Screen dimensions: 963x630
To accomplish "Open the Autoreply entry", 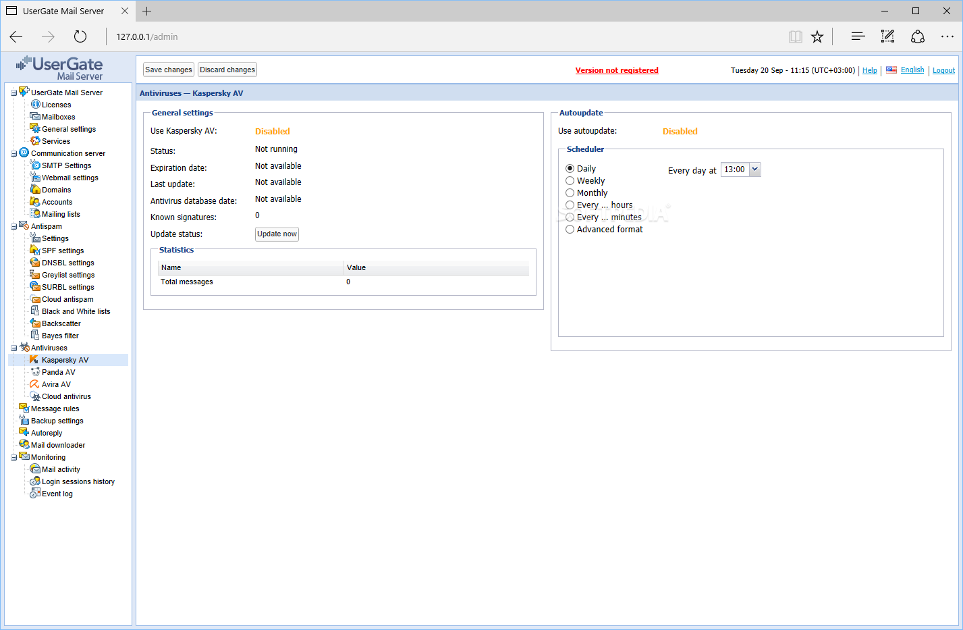I will 47,433.
